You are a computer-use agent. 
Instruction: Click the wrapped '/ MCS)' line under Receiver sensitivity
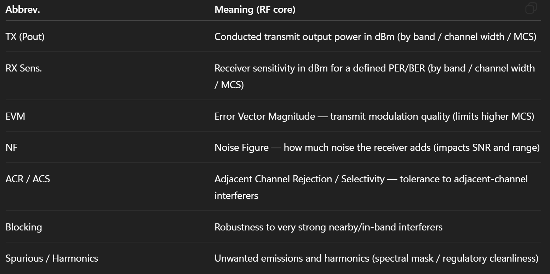[229, 85]
